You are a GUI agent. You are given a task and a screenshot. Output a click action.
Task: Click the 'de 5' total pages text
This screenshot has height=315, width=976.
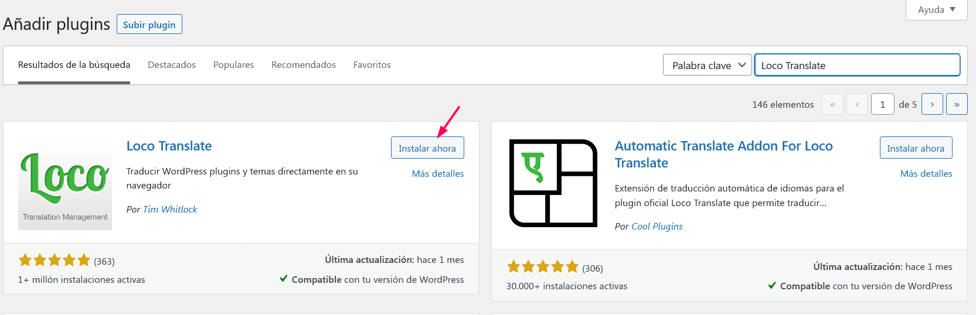click(907, 104)
